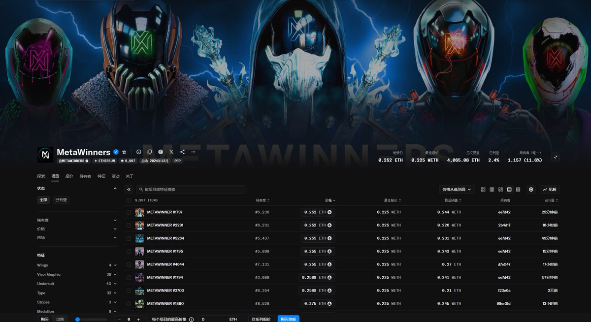The image size is (591, 322).
Task: Switch to the 特征 tab
Action: (x=101, y=176)
